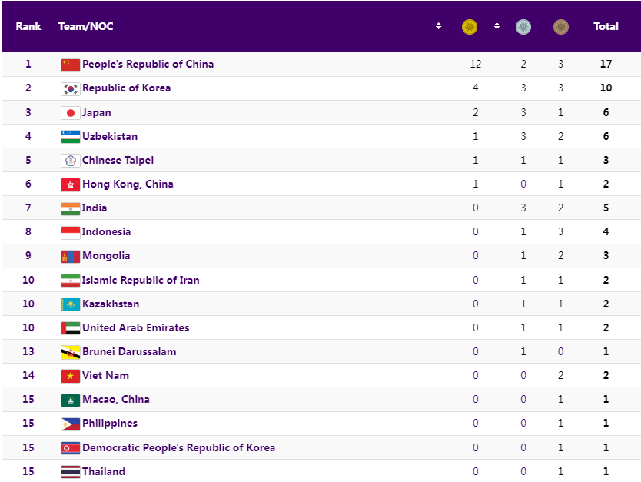Click the gold medal column icon
The width and height of the screenshot is (641, 482).
point(470,27)
